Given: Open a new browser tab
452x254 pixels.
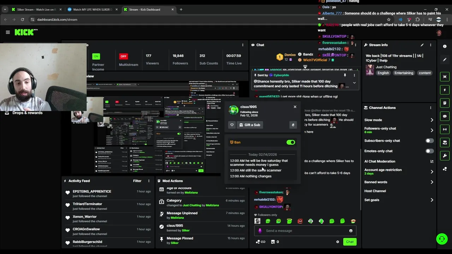Looking at the screenshot, I should 181,10.
